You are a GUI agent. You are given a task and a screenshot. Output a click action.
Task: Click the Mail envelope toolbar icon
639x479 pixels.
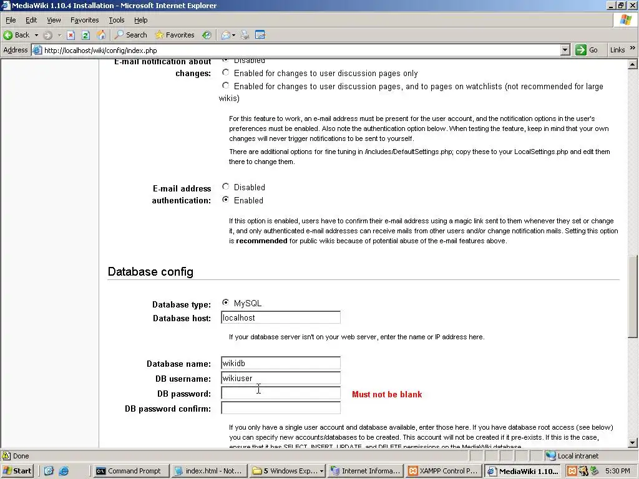[225, 36]
